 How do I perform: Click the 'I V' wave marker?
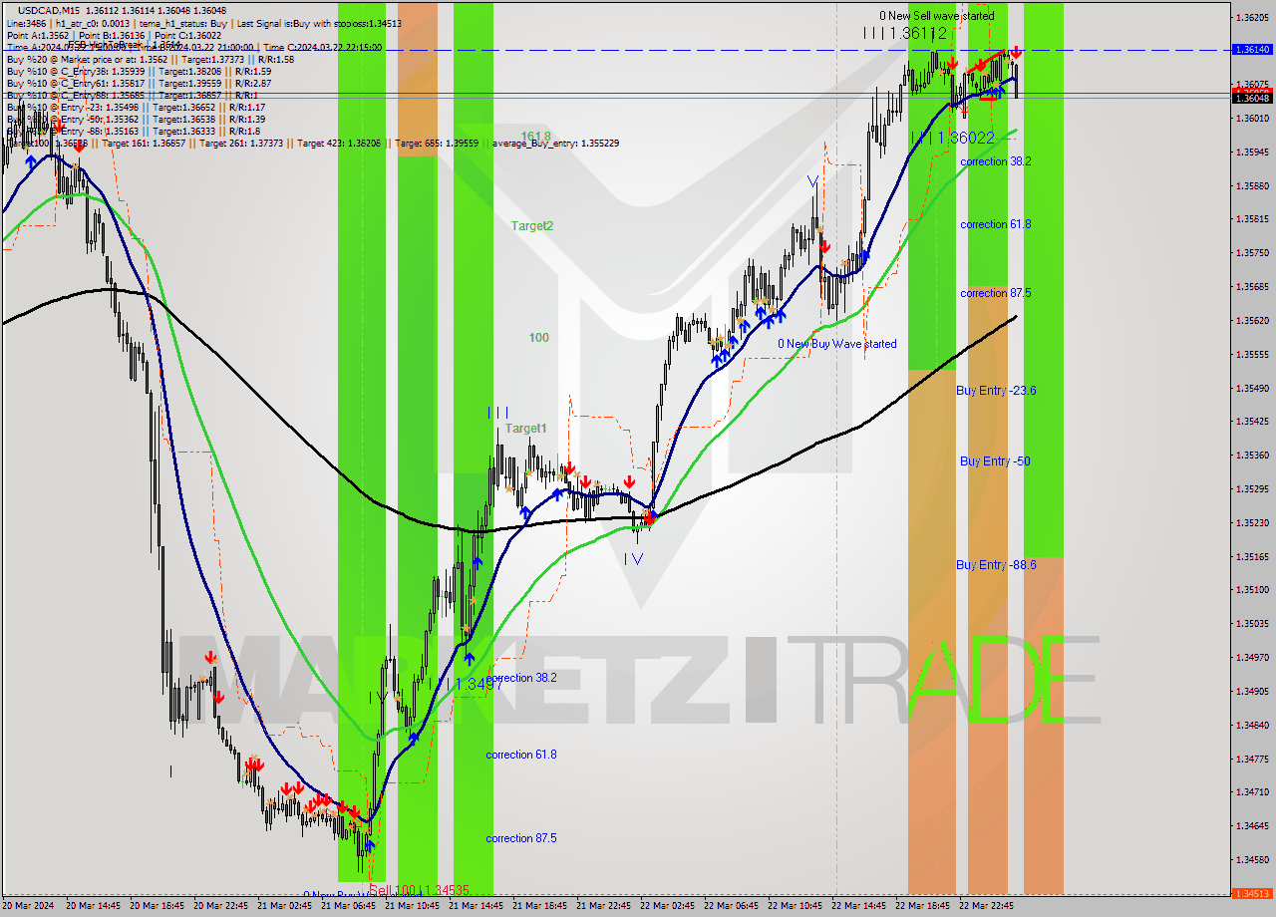pyautogui.click(x=633, y=560)
